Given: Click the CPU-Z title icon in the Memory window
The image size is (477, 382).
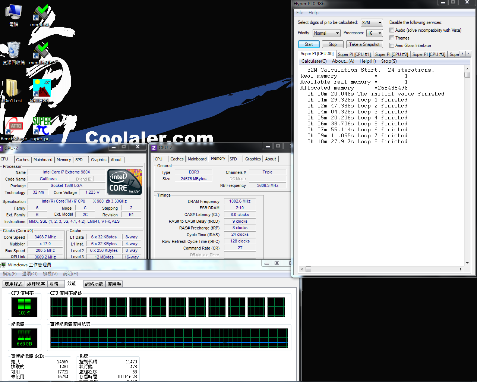Looking at the screenshot, I should pos(154,148).
